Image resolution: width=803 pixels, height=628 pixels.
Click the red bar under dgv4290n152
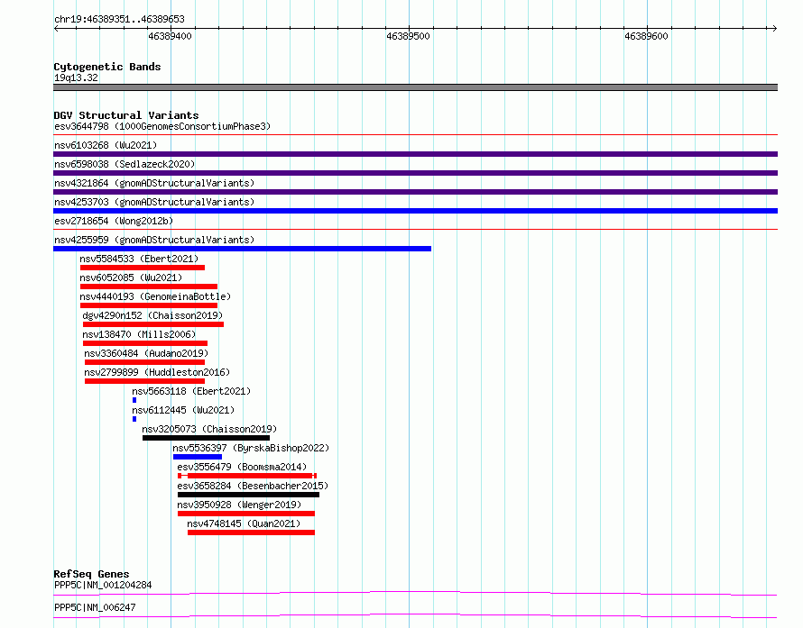[153, 324]
